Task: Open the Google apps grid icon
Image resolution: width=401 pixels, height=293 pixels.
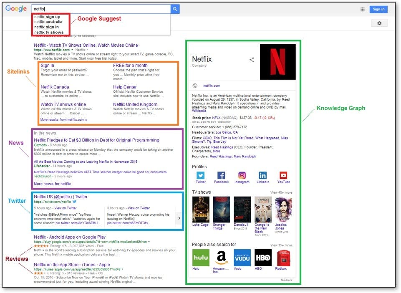Action: [362, 10]
